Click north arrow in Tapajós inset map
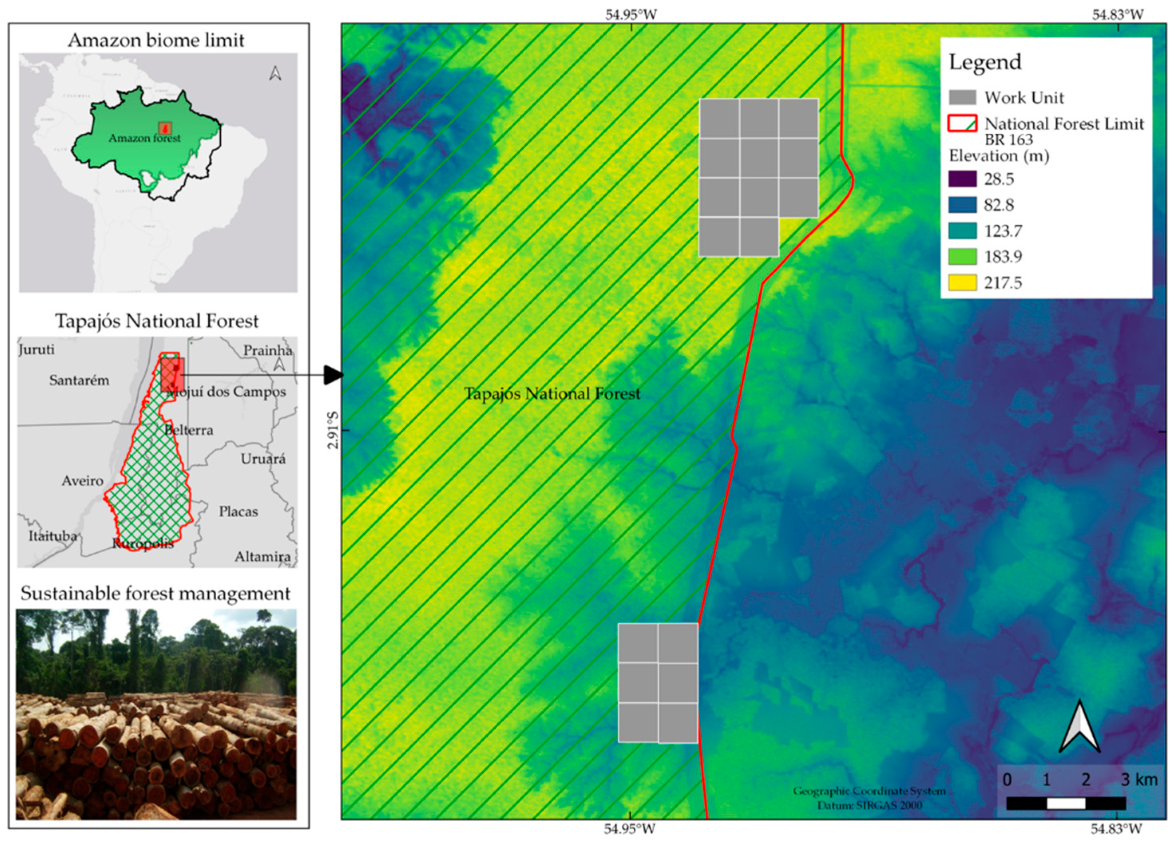Image resolution: width=1175 pixels, height=846 pixels. tap(279, 364)
